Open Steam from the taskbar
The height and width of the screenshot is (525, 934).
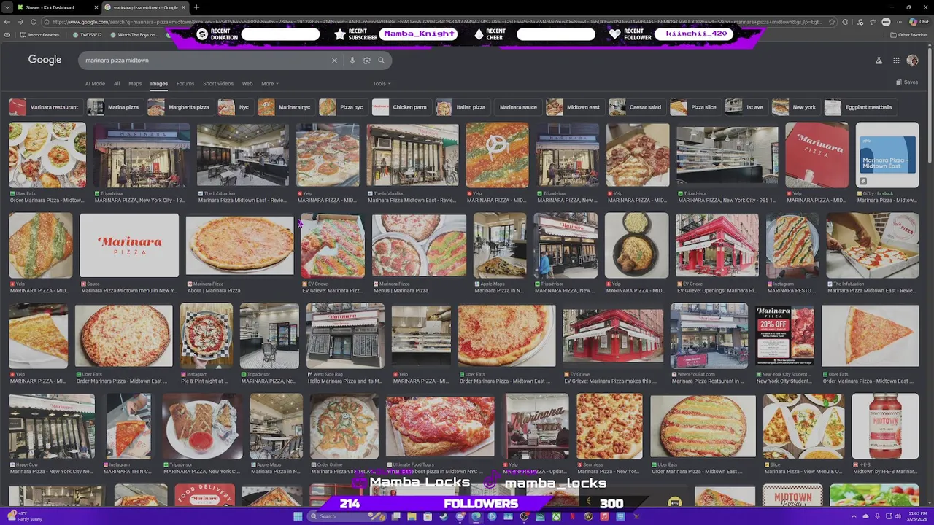coord(444,516)
